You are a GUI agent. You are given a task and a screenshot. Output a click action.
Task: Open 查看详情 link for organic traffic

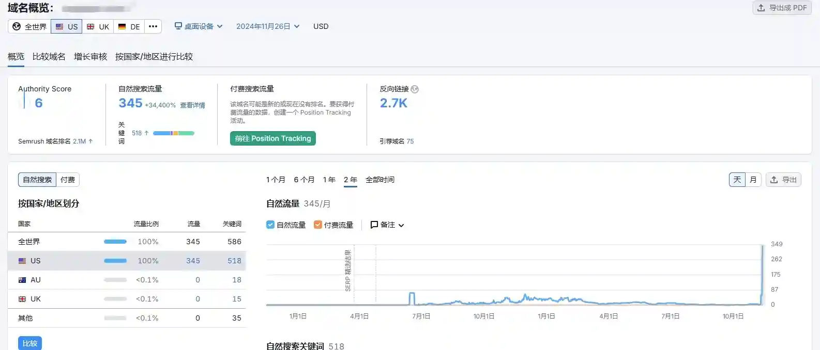(x=192, y=105)
